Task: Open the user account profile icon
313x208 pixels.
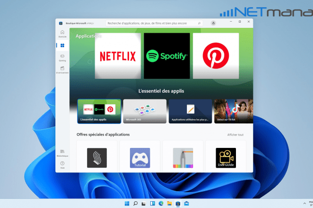Action: (213, 23)
